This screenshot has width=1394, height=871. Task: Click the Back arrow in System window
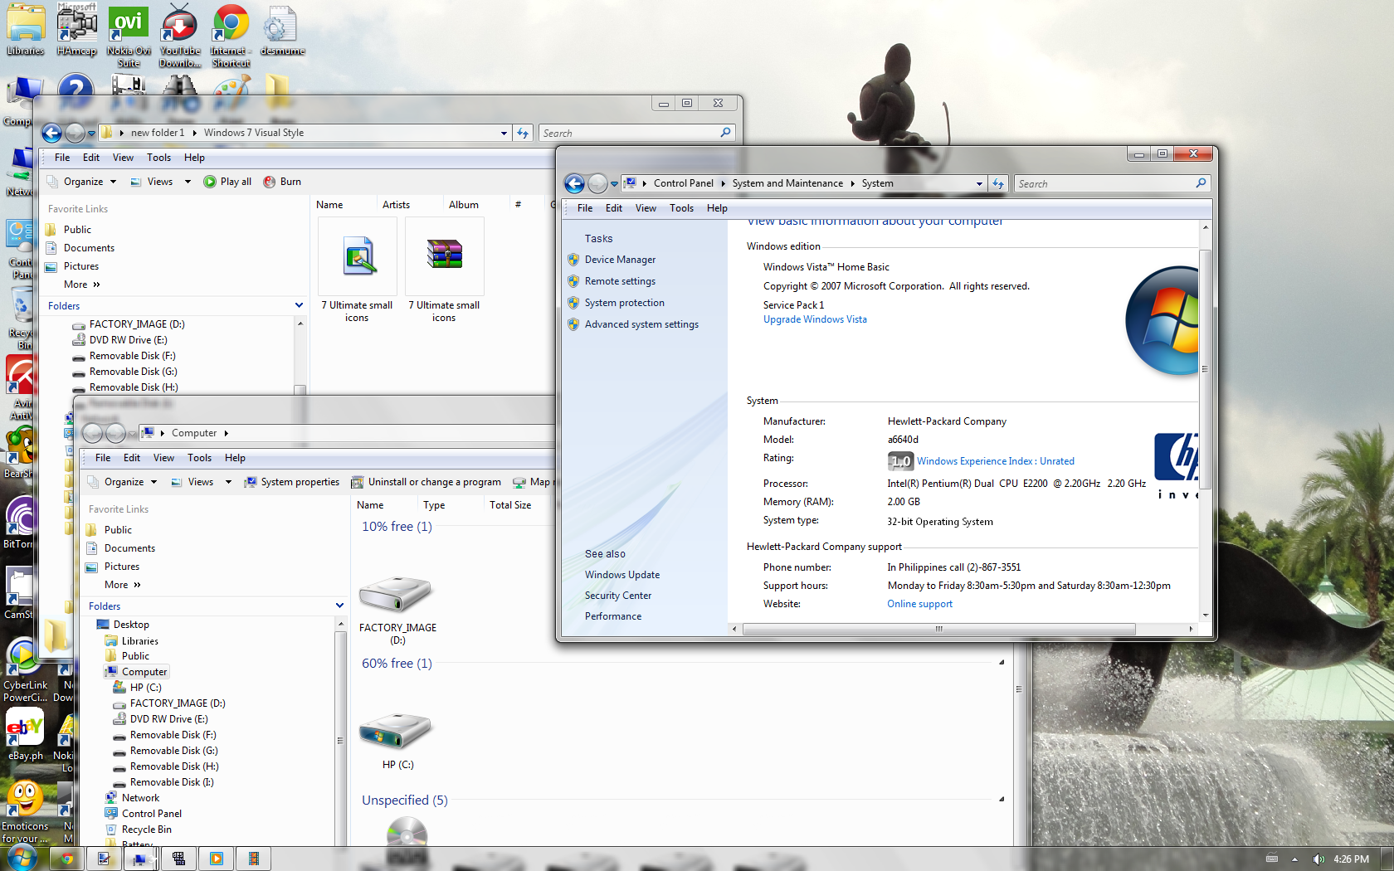click(x=574, y=183)
